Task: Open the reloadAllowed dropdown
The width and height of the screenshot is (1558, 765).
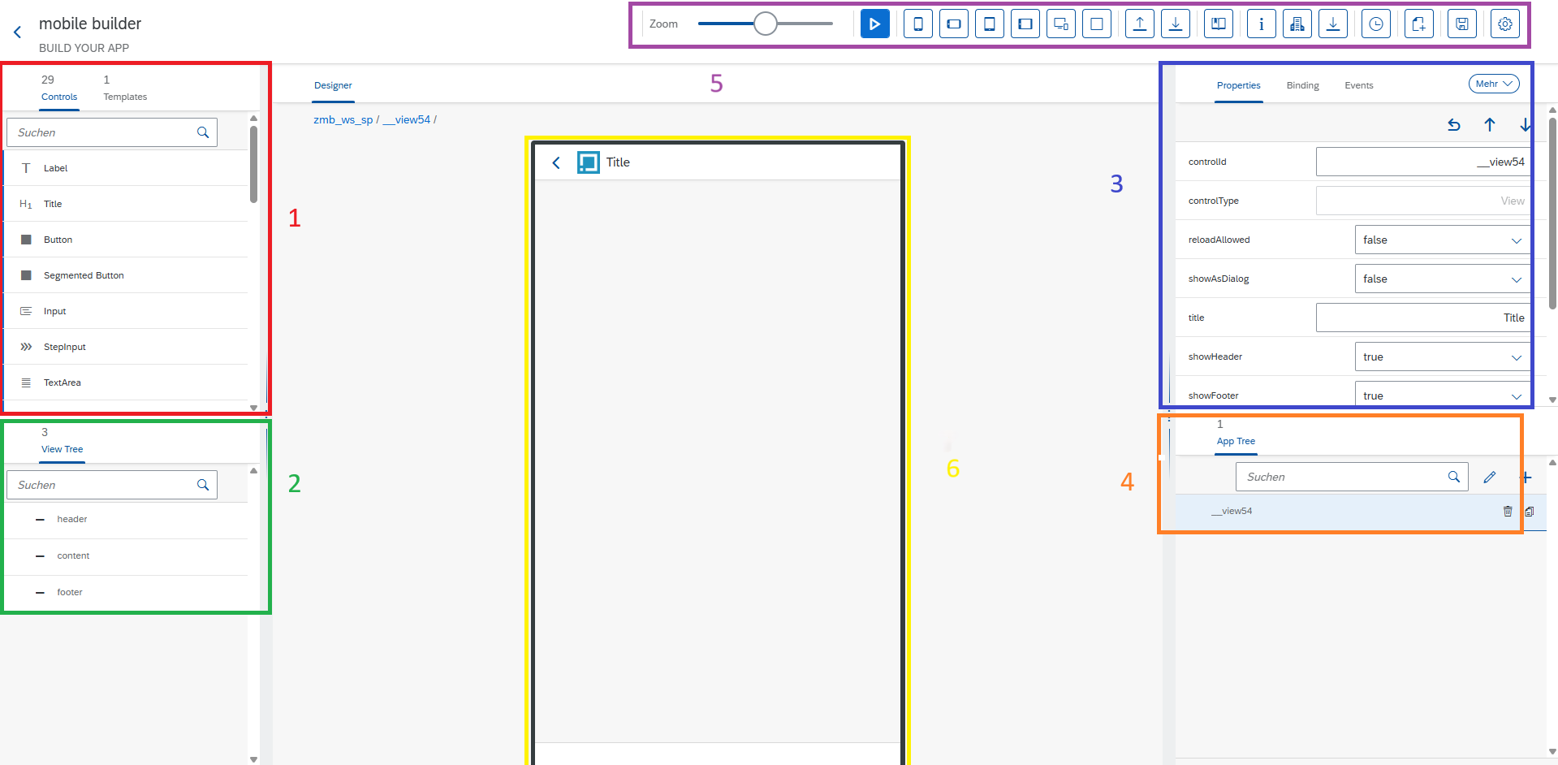Action: pyautogui.click(x=1441, y=240)
